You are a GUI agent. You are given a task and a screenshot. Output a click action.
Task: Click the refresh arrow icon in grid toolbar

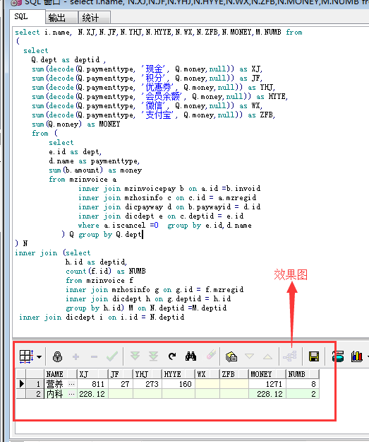(172, 356)
